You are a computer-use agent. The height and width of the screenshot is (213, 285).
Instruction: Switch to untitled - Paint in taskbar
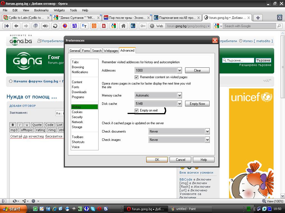[190, 209]
